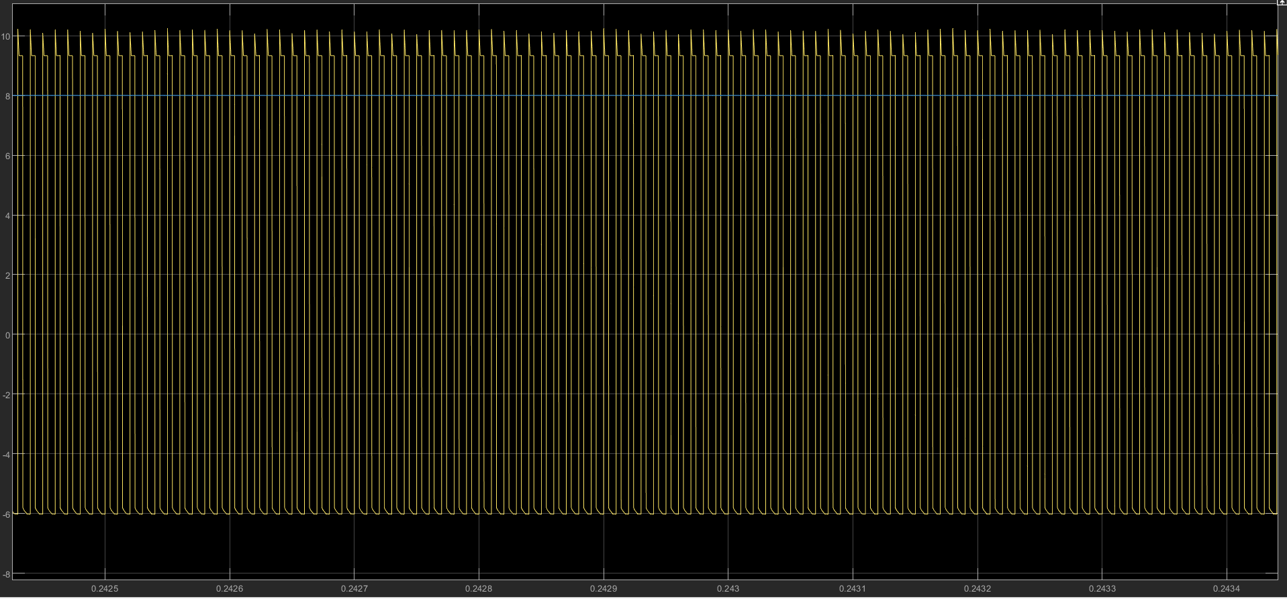Image resolution: width=1287 pixels, height=599 pixels.
Task: Click the y-axis tick label 4
Action: click(x=7, y=216)
